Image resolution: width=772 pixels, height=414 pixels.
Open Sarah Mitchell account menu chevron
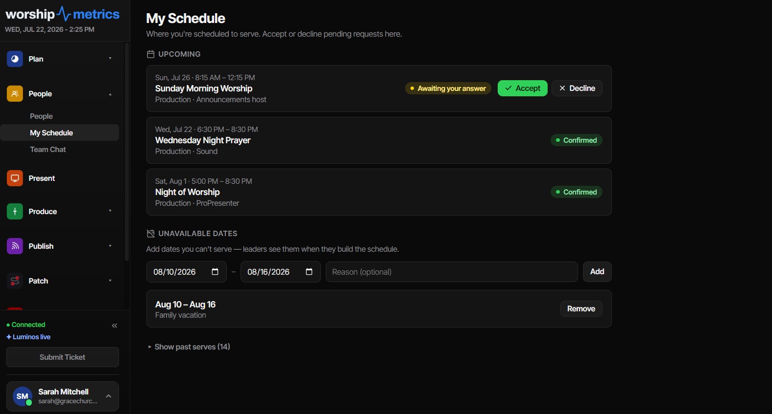click(x=109, y=396)
